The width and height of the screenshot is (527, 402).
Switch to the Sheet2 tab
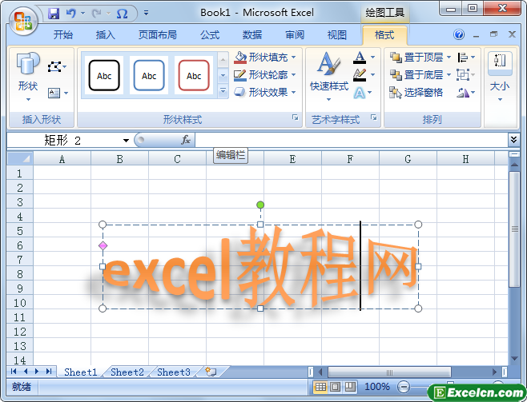point(127,372)
